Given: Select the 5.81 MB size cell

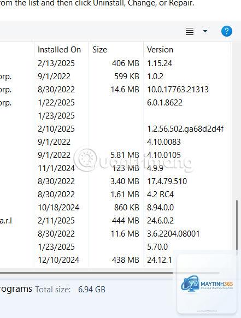Looking at the screenshot, I should click(125, 155).
